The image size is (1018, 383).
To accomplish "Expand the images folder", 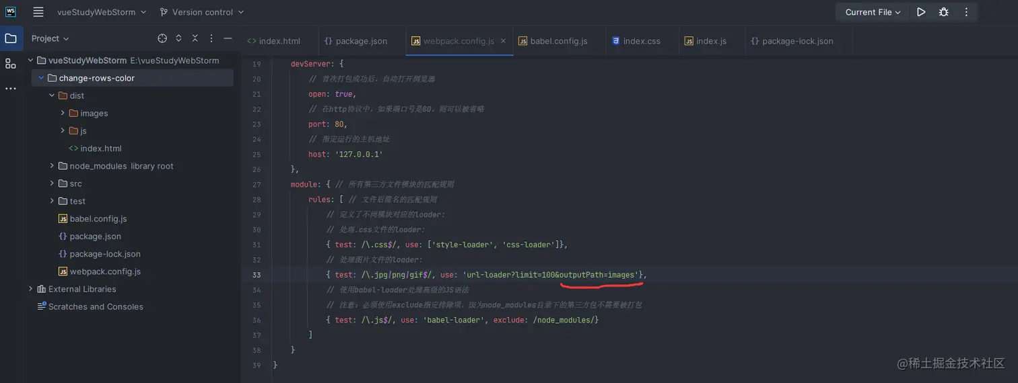I will point(63,113).
